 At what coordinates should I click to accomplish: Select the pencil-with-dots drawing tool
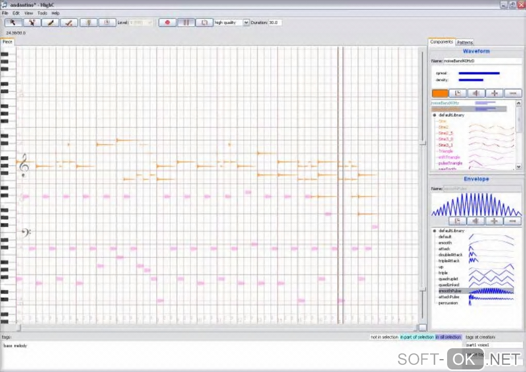(x=69, y=23)
